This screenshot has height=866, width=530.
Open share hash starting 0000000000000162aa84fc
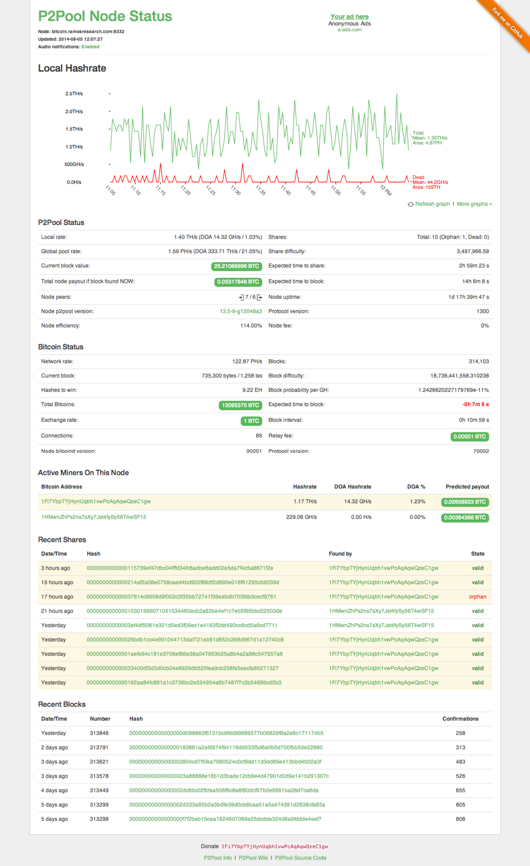(184, 682)
